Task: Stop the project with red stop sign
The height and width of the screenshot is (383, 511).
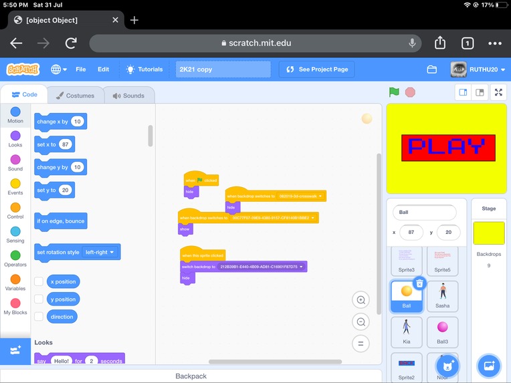Action: (410, 92)
